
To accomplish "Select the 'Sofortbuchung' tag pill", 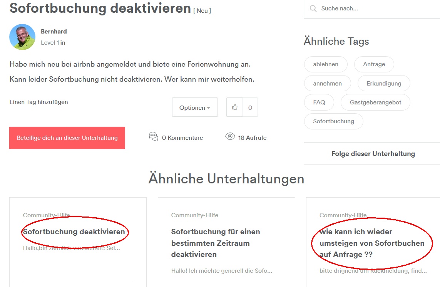I will (333, 121).
